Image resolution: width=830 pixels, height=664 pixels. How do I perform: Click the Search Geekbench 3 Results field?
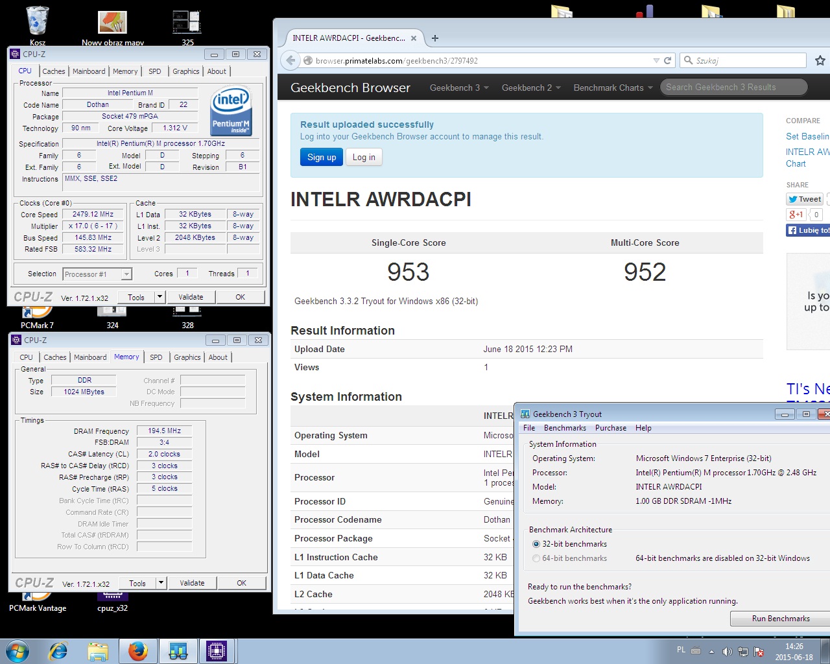tap(734, 88)
